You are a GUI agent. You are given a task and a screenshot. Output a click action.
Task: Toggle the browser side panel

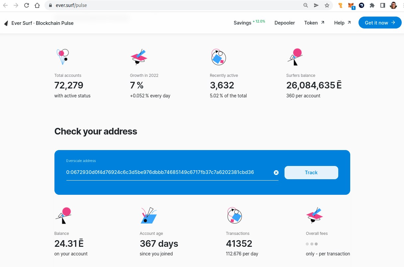(382, 5)
